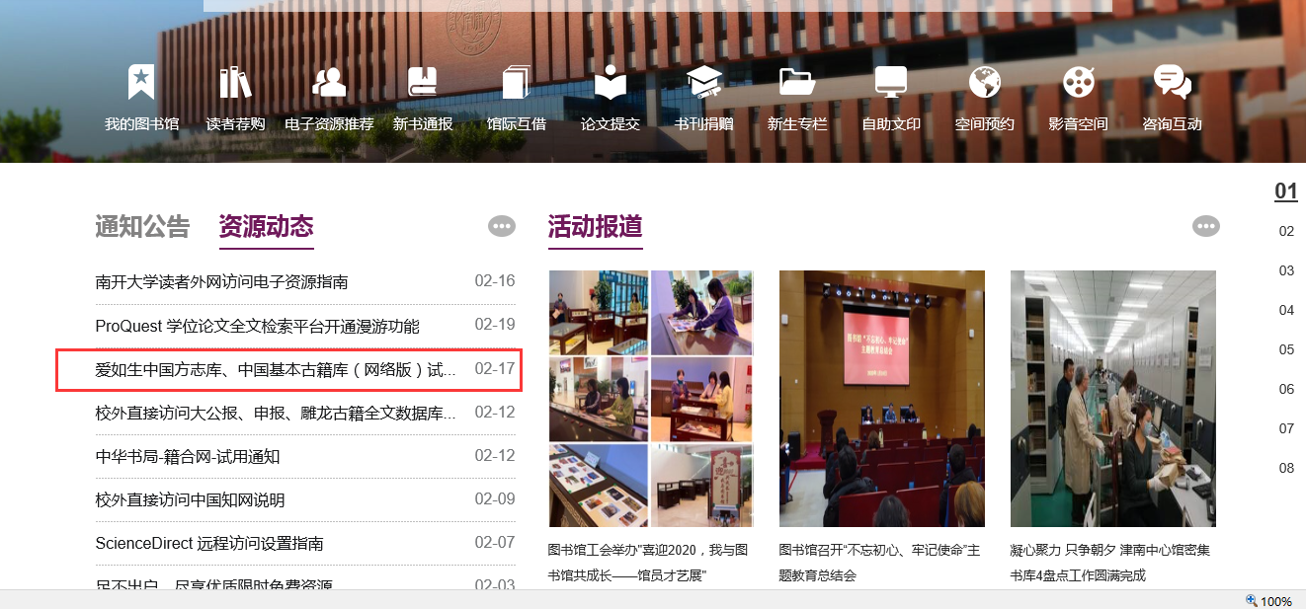Image resolution: width=1306 pixels, height=609 pixels.
Task: Open 南开大学读者外网访问电子资源指南 link
Action: [x=221, y=282]
